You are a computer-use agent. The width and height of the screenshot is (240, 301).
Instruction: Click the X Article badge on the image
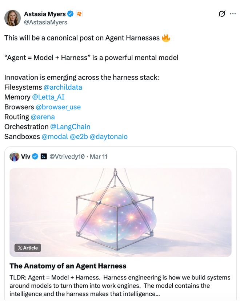28,248
